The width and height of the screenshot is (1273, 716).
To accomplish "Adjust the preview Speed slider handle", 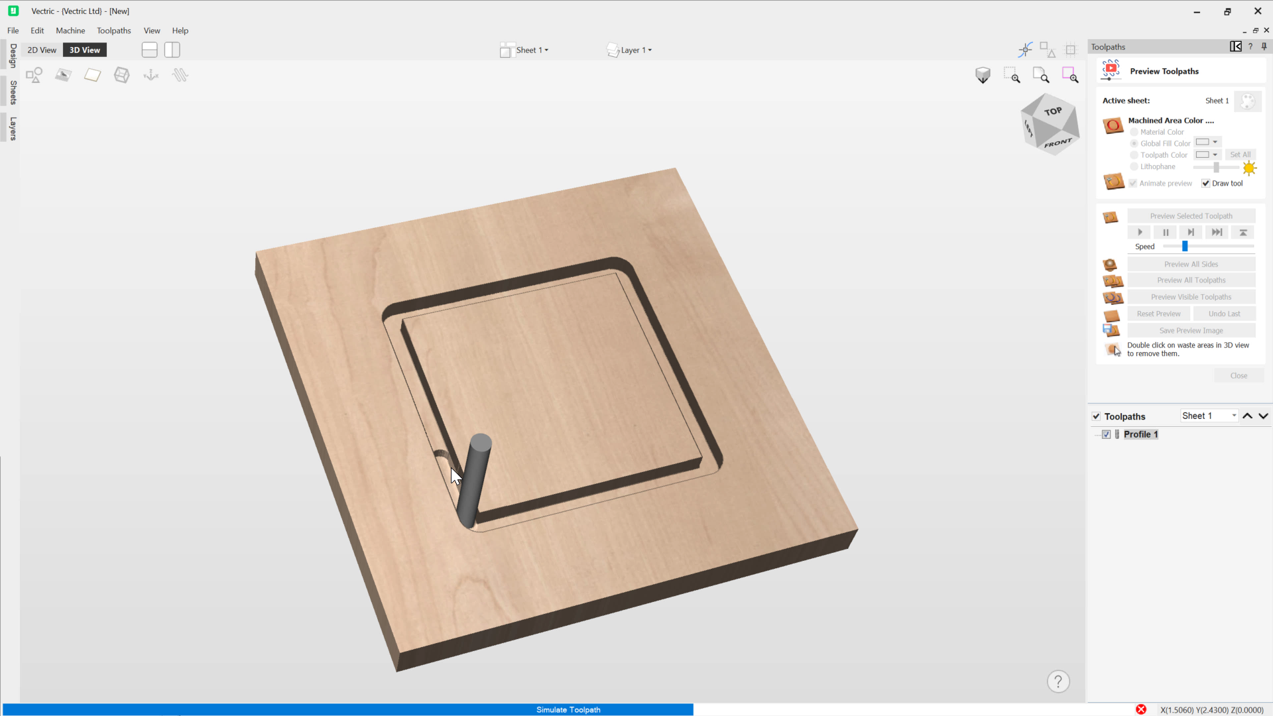I will pyautogui.click(x=1185, y=246).
